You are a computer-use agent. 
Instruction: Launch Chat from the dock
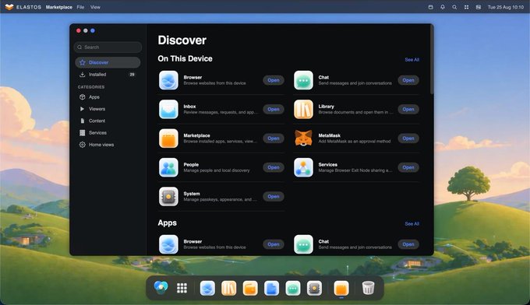click(x=293, y=289)
